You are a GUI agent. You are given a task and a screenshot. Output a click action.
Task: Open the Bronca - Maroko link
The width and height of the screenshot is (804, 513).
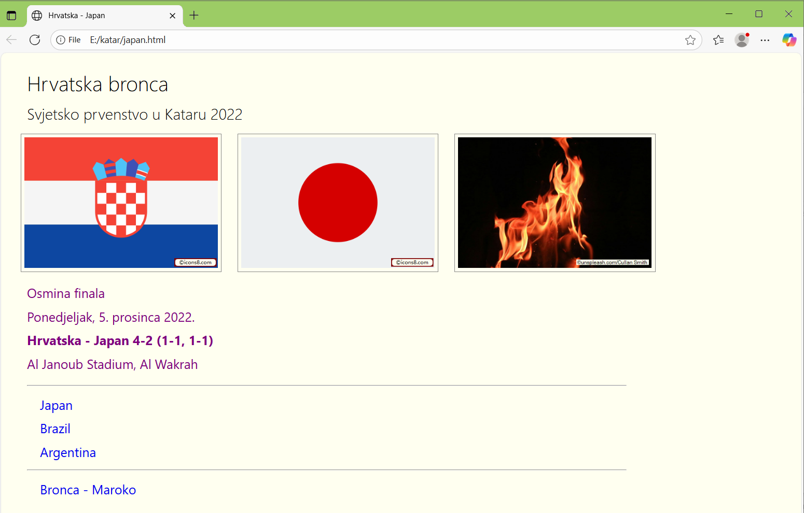(88, 490)
